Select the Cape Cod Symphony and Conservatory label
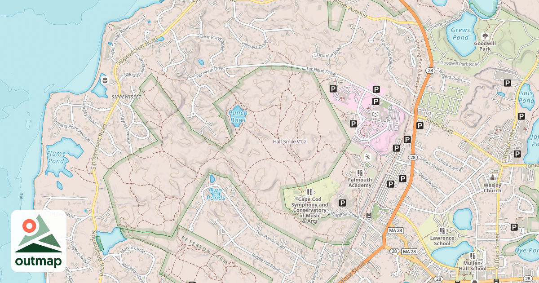 (309, 210)
